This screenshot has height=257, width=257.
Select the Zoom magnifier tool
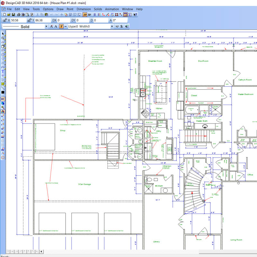[x=3, y=38]
